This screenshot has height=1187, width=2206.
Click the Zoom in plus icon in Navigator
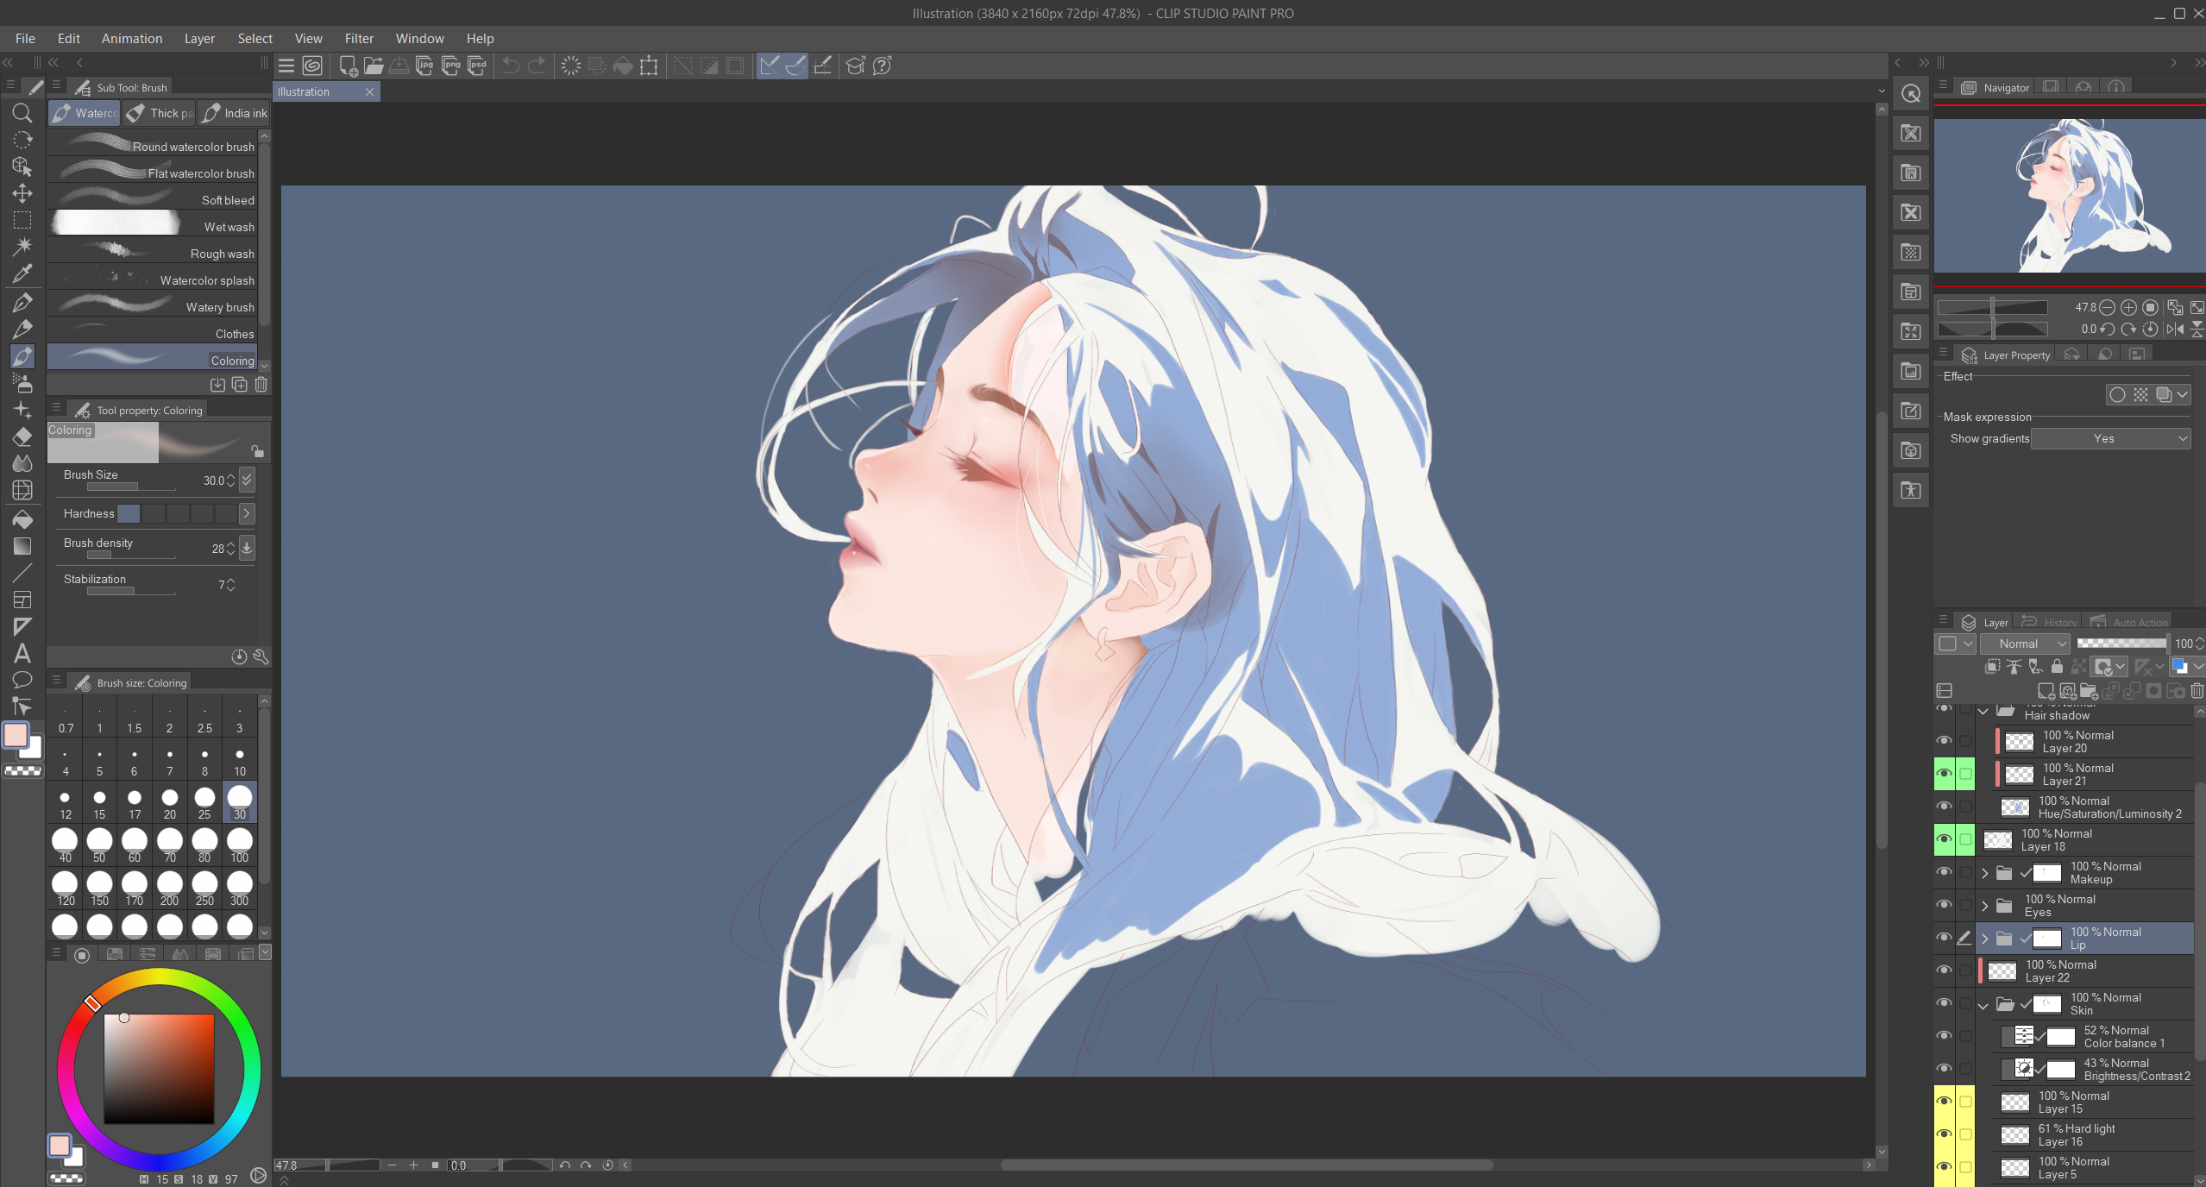tap(2128, 307)
